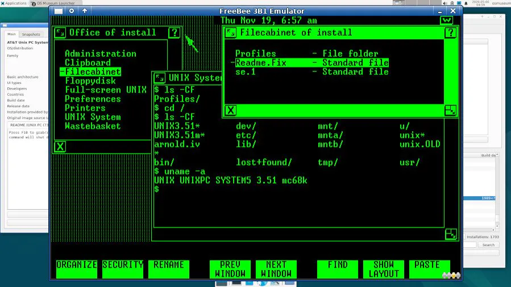The width and height of the screenshot is (511, 287).
Task: Open Floppydisk in Office menu
Action: point(90,81)
